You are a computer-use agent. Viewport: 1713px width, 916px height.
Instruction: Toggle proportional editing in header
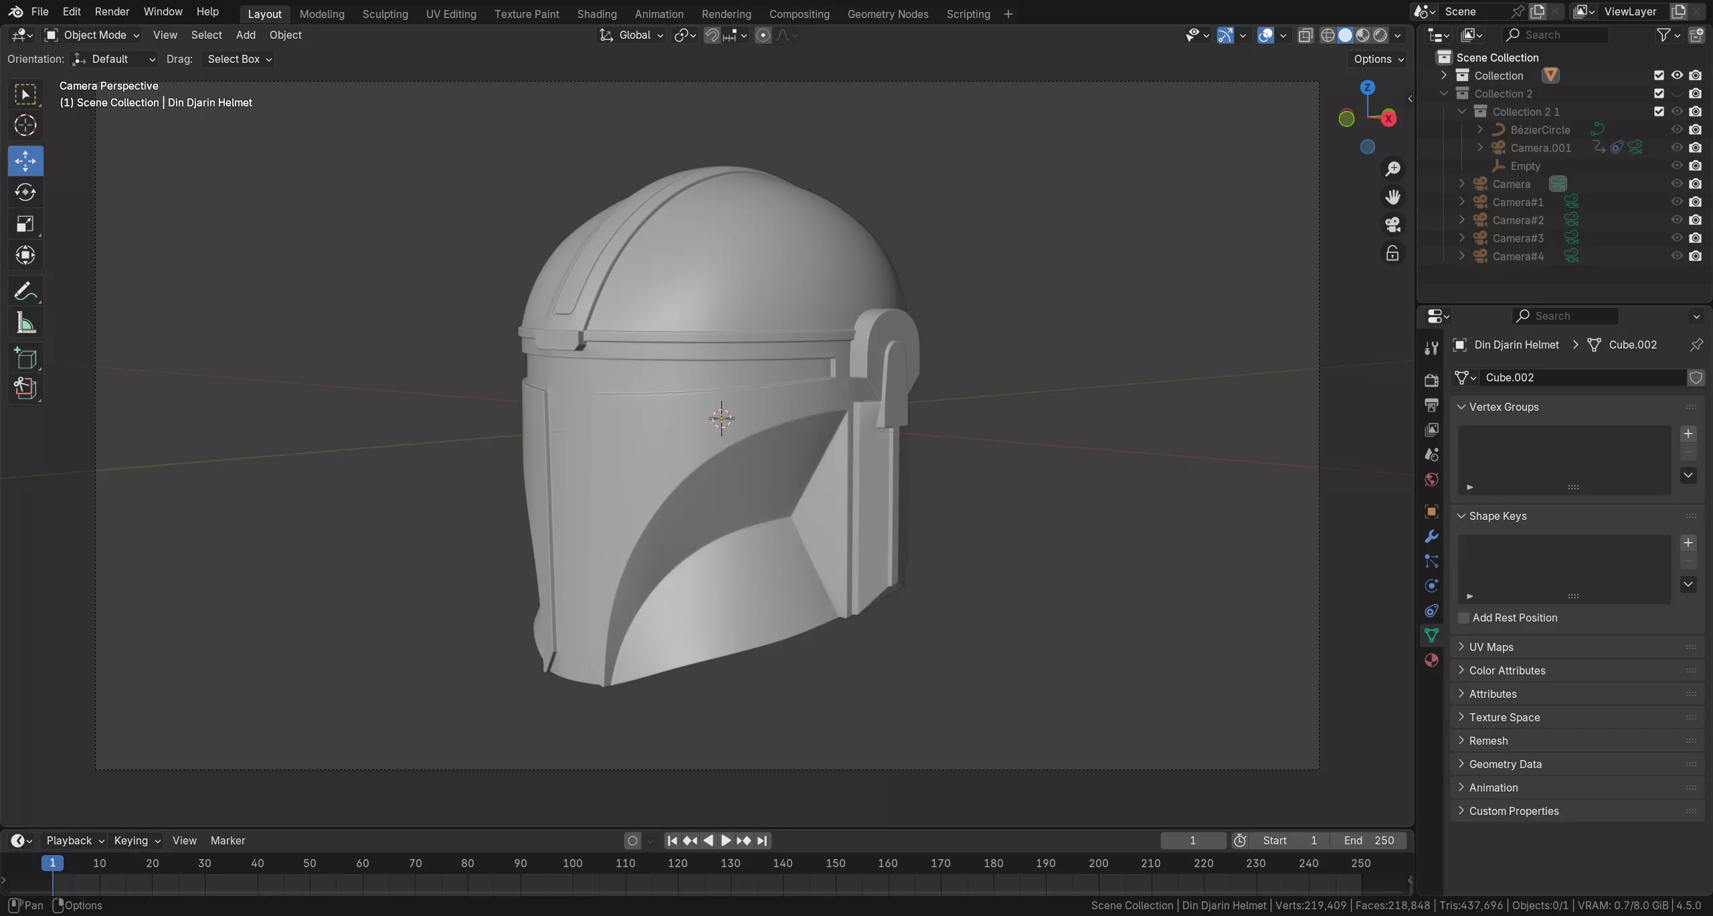click(x=763, y=35)
